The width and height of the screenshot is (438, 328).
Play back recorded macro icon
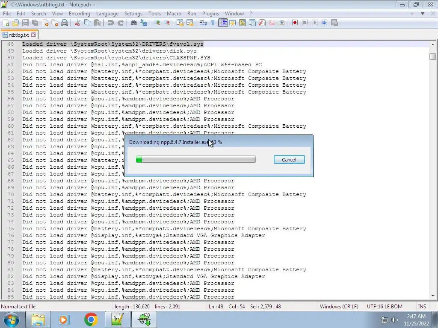[x=314, y=23]
